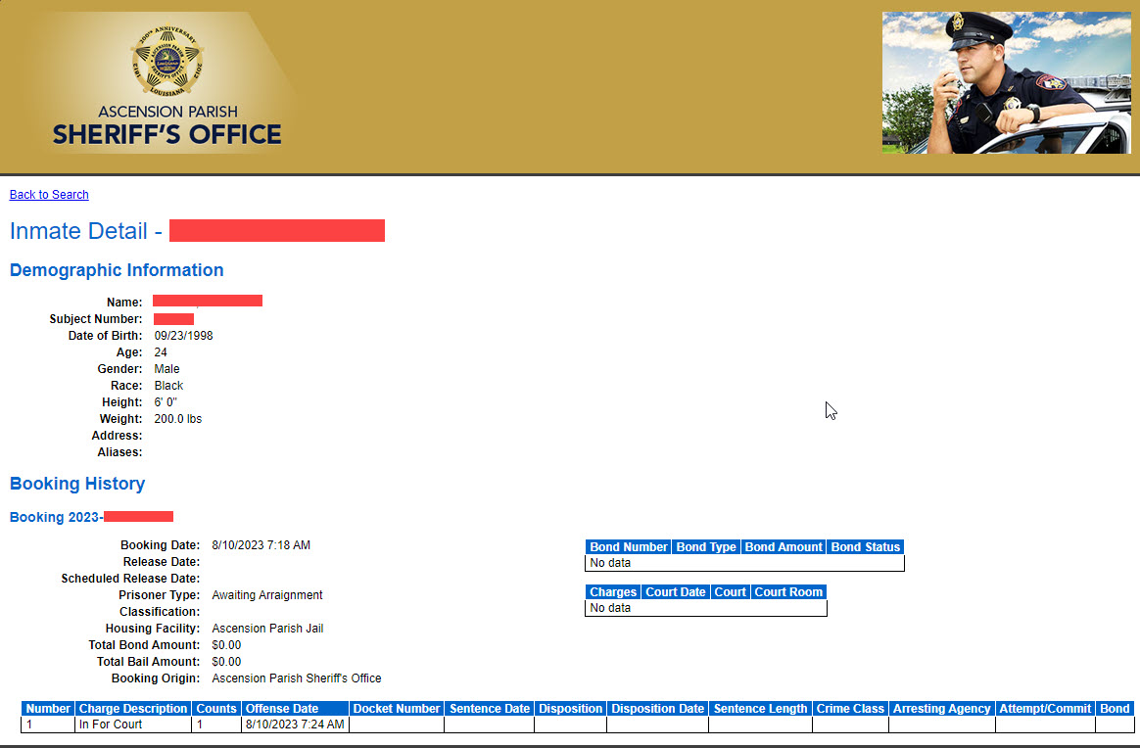The width and height of the screenshot is (1140, 748).
Task: Select the Bond Number column header
Action: coord(629,547)
